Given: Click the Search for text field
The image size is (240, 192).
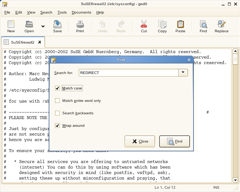Looking at the screenshot, I should coord(128,73).
